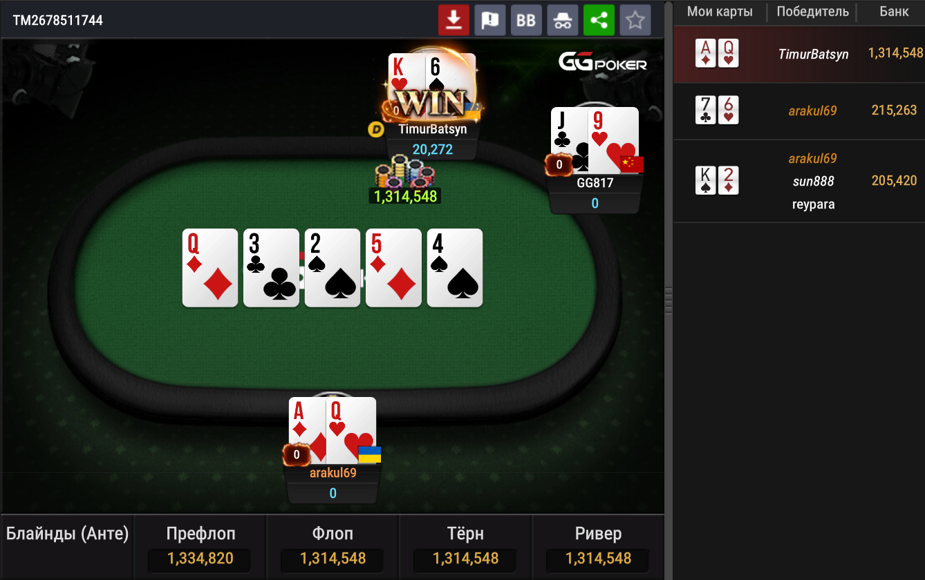Screen dimensions: 925x580
Task: Toggle the incognito hide-names icon
Action: [x=563, y=20]
